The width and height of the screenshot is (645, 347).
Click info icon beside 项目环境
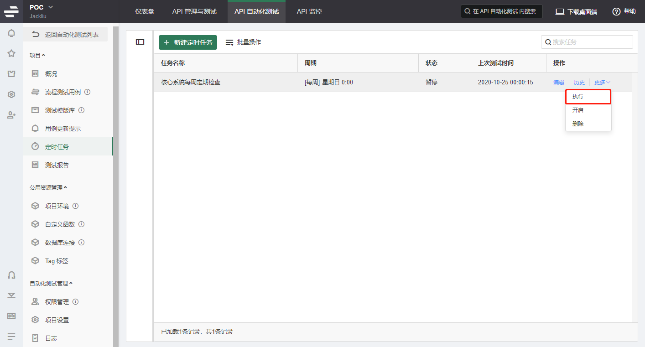pos(76,206)
